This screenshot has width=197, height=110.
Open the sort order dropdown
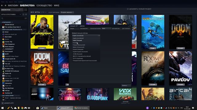coord(67,12)
